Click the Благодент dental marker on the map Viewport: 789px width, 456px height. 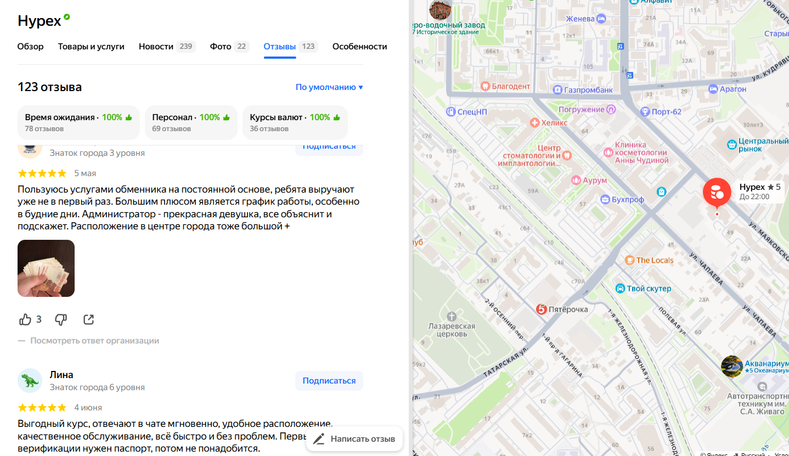pos(484,86)
